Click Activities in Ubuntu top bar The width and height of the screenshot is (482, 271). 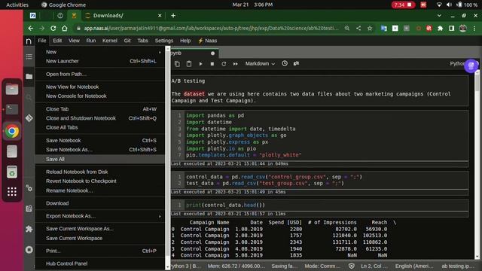[17, 5]
